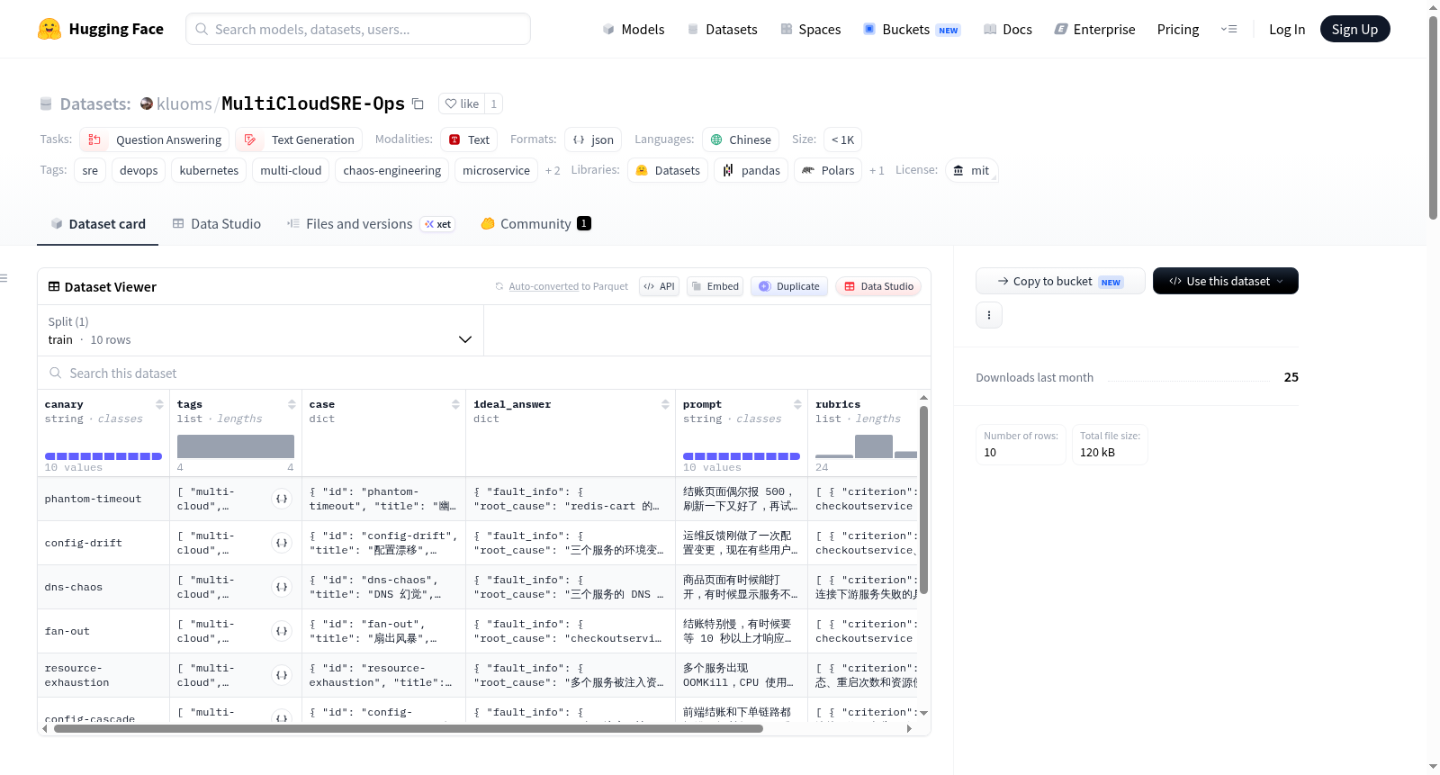Open the kluoms user avatar

click(x=147, y=104)
